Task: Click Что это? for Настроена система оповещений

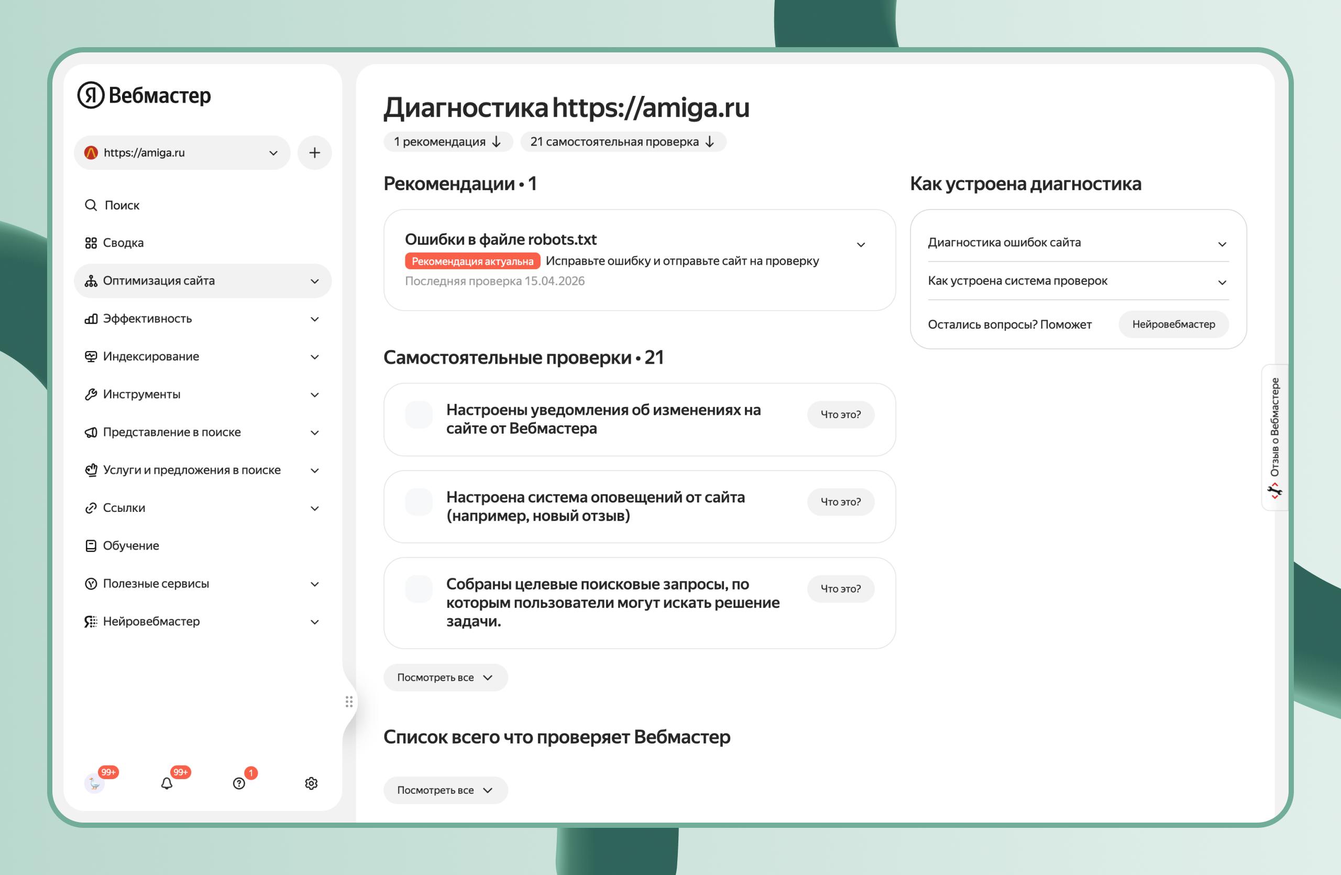Action: (x=841, y=502)
